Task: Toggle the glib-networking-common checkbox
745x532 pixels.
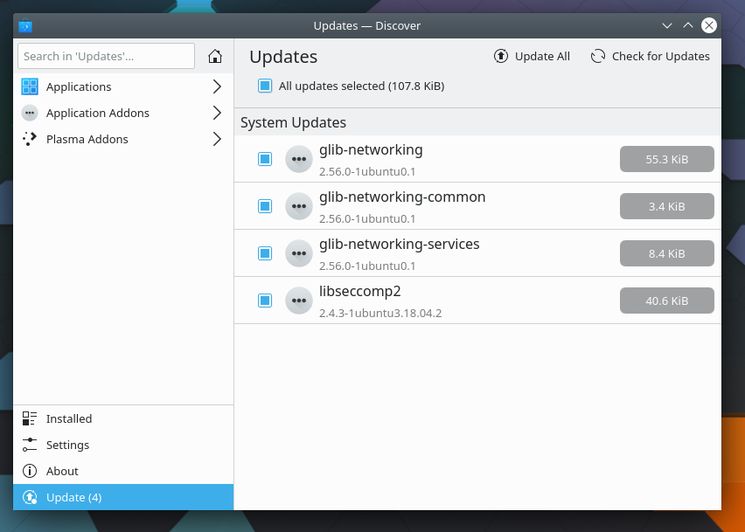Action: pyautogui.click(x=265, y=206)
